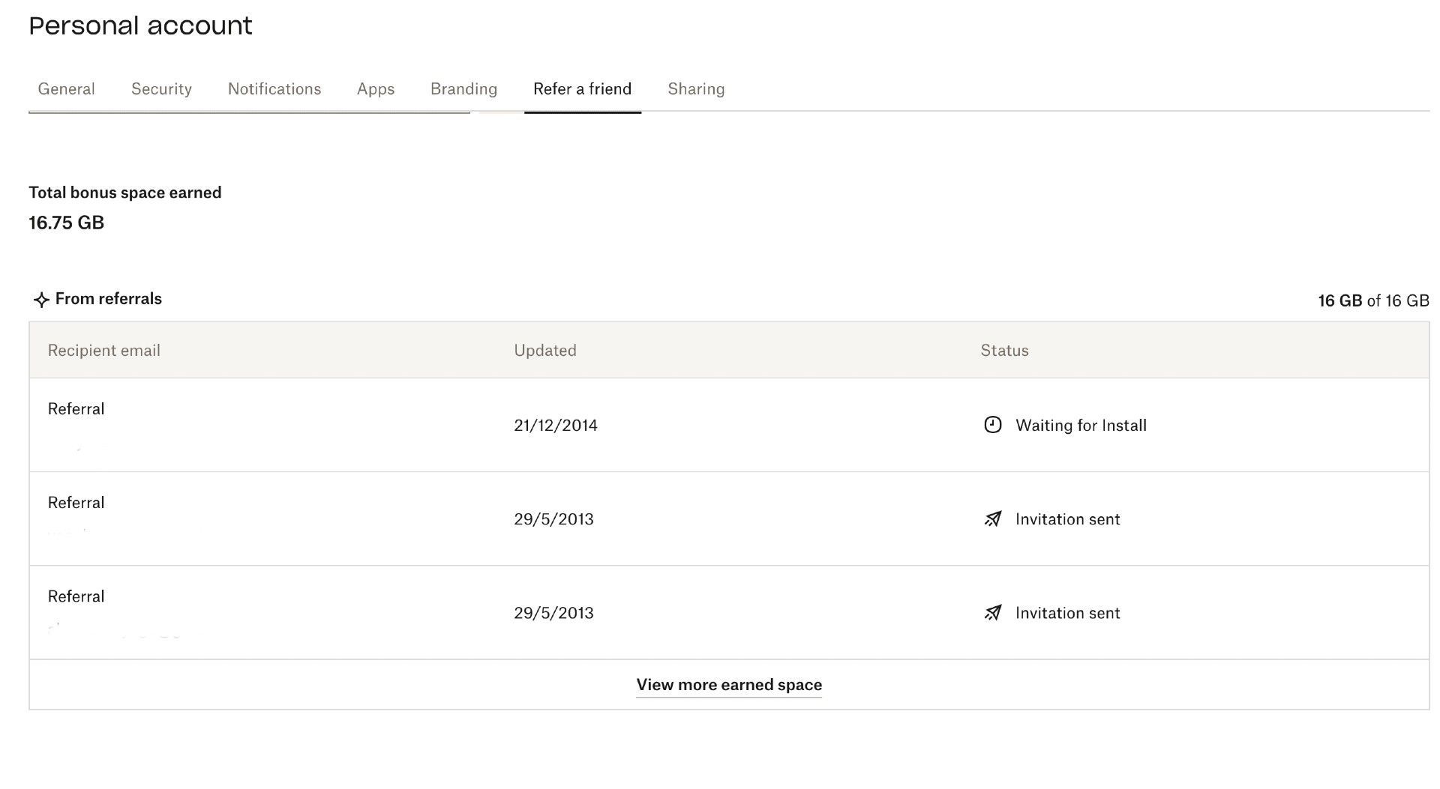This screenshot has height=789, width=1440.
Task: Open the General tab
Action: [x=66, y=89]
